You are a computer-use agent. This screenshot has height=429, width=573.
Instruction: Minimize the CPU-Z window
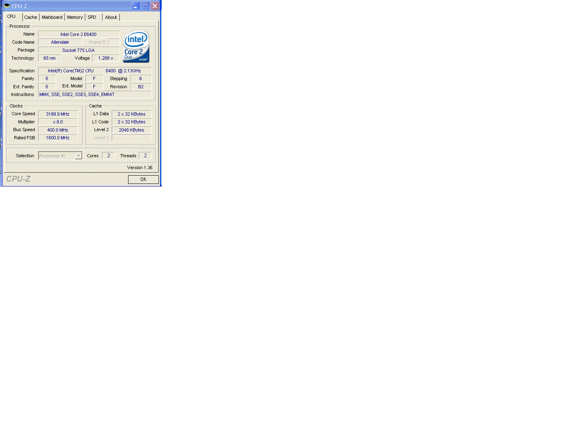click(135, 6)
